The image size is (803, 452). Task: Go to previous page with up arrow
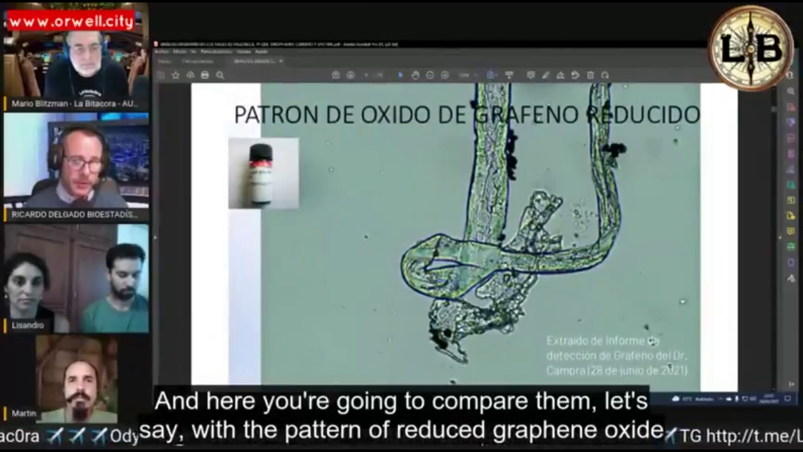point(336,75)
